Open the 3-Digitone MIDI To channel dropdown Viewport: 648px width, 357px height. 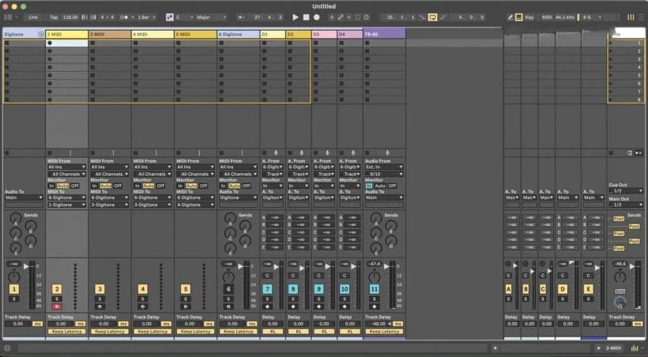[x=153, y=205]
